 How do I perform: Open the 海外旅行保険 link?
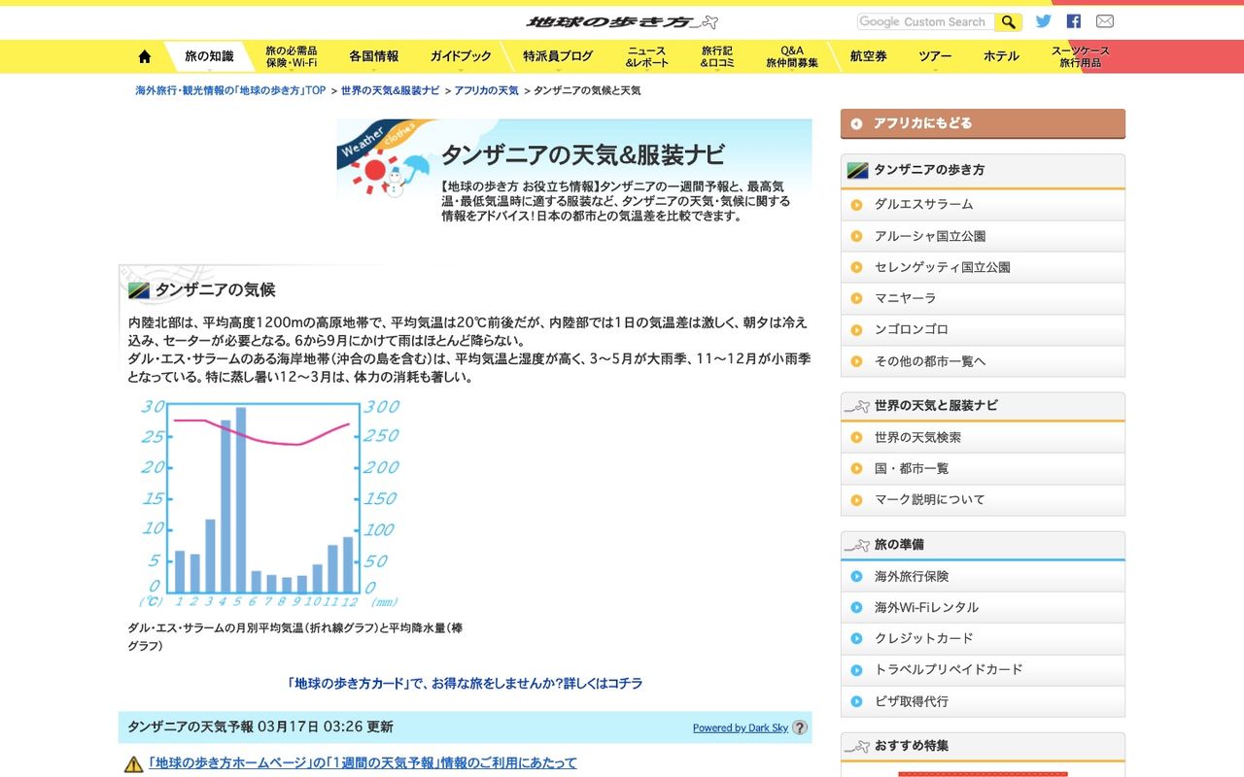pyautogui.click(x=983, y=576)
